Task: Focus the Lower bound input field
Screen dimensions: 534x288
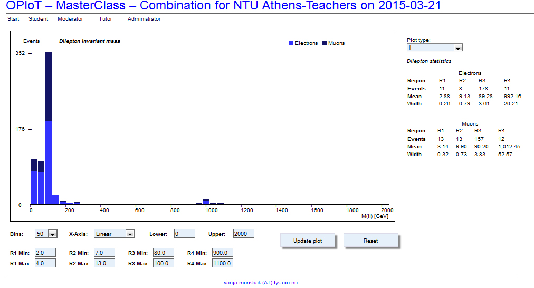Action: point(185,234)
